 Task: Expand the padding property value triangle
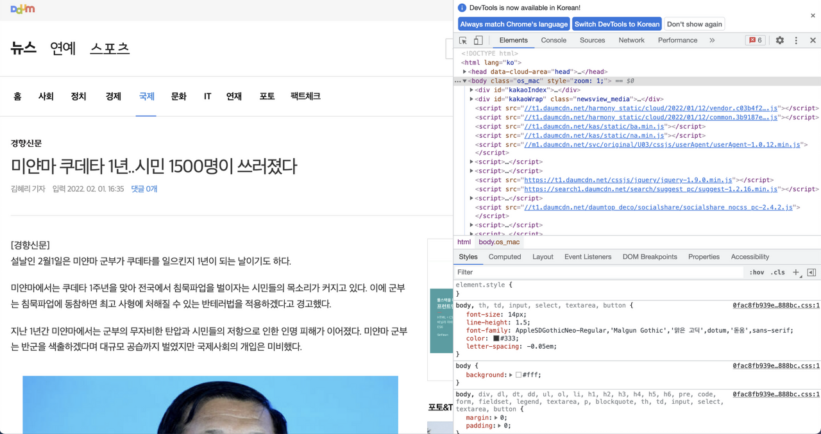500,426
